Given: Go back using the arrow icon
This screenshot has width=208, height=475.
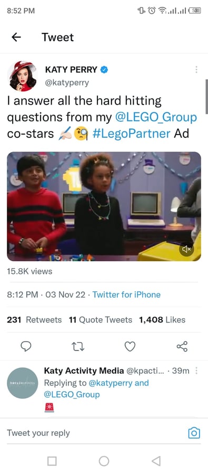Looking at the screenshot, I should click(16, 37).
